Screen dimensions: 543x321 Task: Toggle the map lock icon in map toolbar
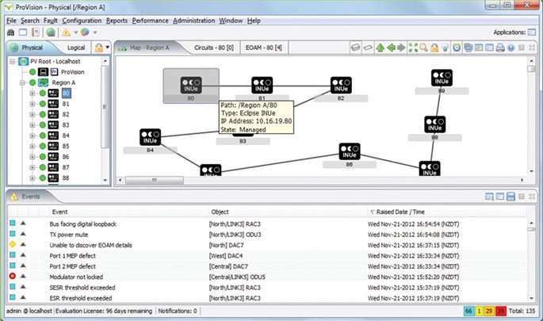click(434, 48)
